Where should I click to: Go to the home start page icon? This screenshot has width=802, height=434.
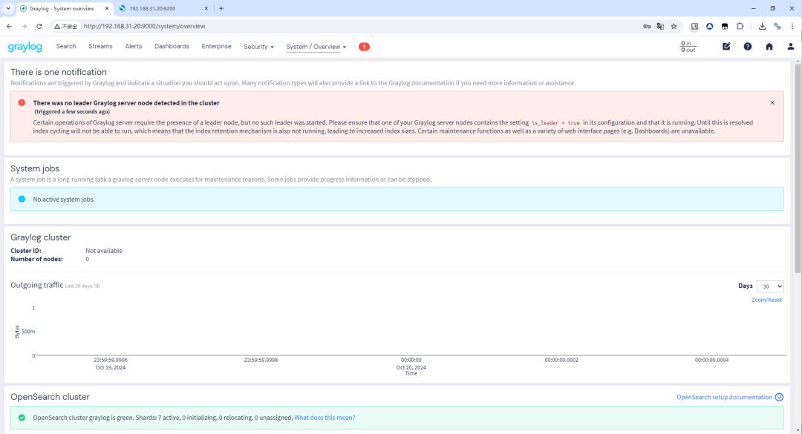pos(769,47)
